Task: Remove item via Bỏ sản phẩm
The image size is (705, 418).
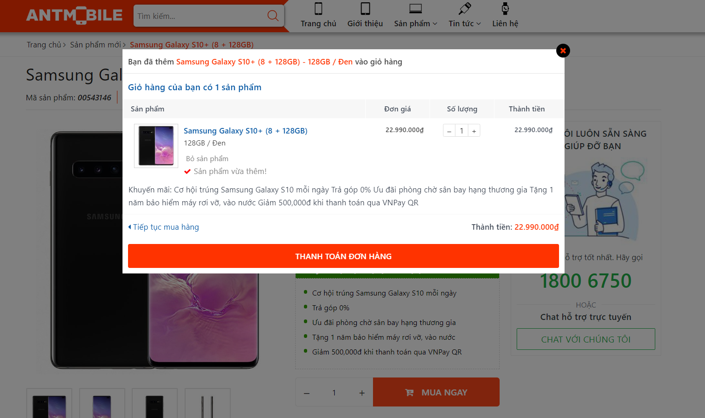Action: pos(207,158)
